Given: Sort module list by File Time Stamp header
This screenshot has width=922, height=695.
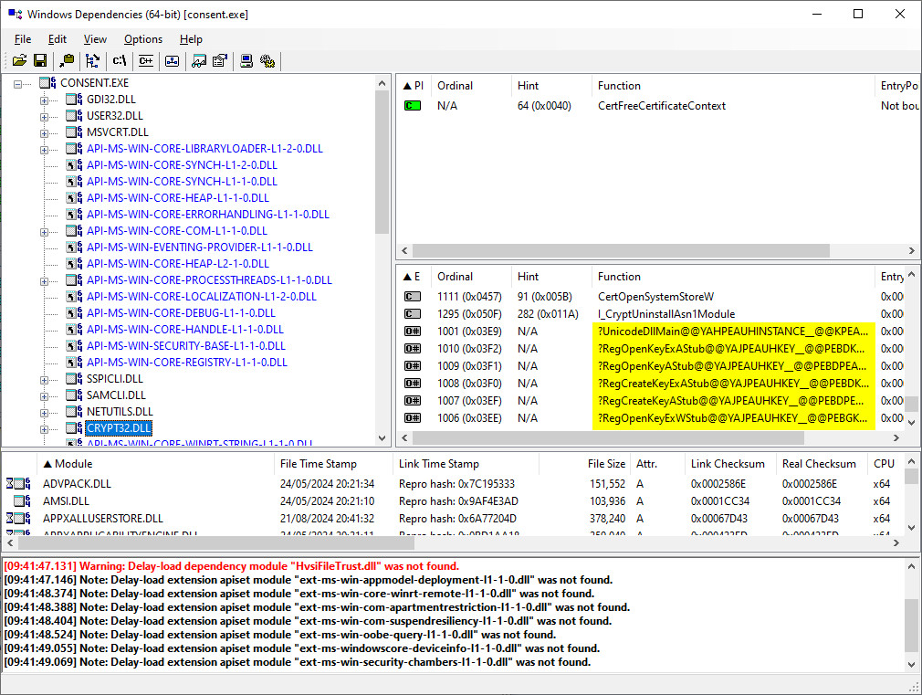Looking at the screenshot, I should pyautogui.click(x=333, y=464).
